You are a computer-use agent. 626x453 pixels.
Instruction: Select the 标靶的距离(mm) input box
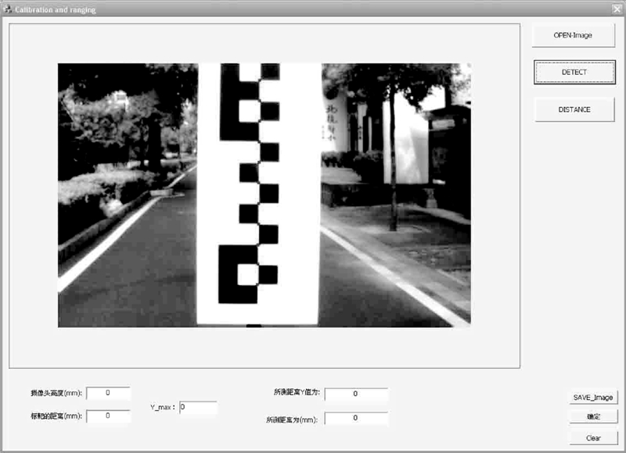coord(108,416)
